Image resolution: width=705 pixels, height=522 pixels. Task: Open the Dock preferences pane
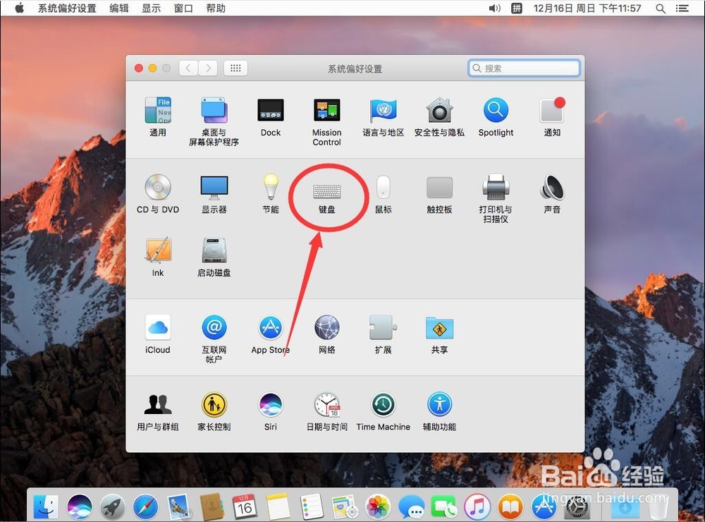coord(271,116)
